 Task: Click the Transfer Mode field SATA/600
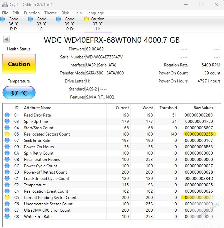click(x=115, y=73)
